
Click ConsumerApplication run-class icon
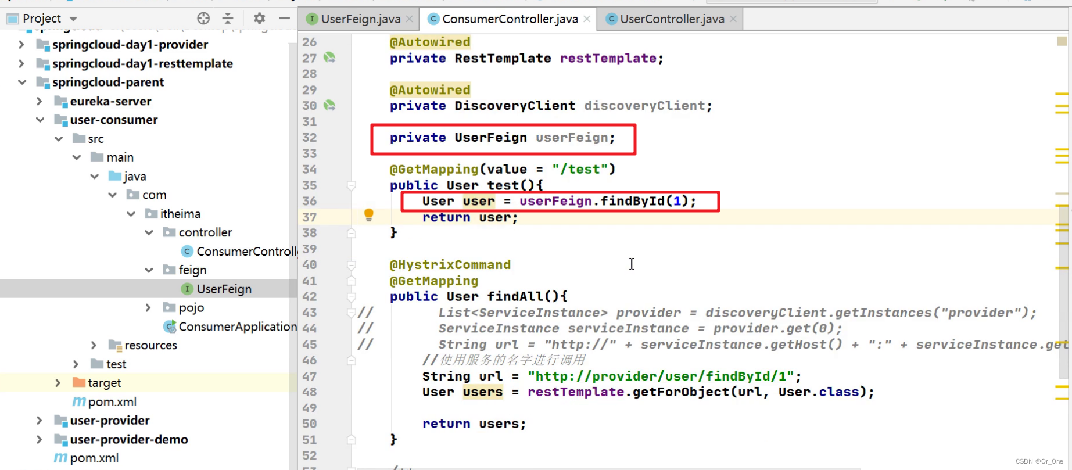point(170,327)
